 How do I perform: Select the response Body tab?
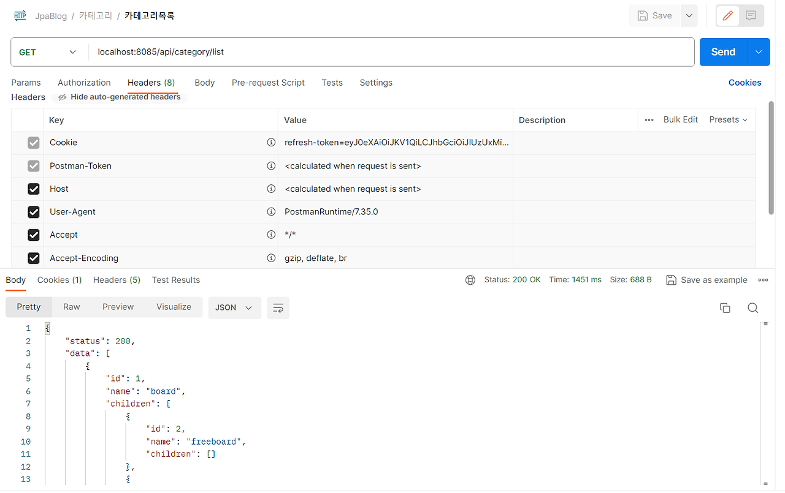(x=16, y=280)
